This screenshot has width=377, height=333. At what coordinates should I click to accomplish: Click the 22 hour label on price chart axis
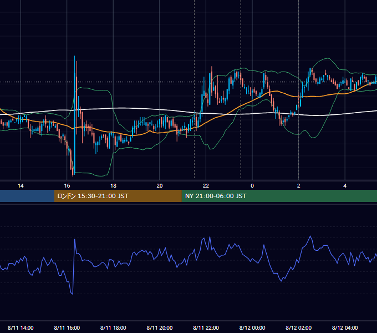[206, 186]
